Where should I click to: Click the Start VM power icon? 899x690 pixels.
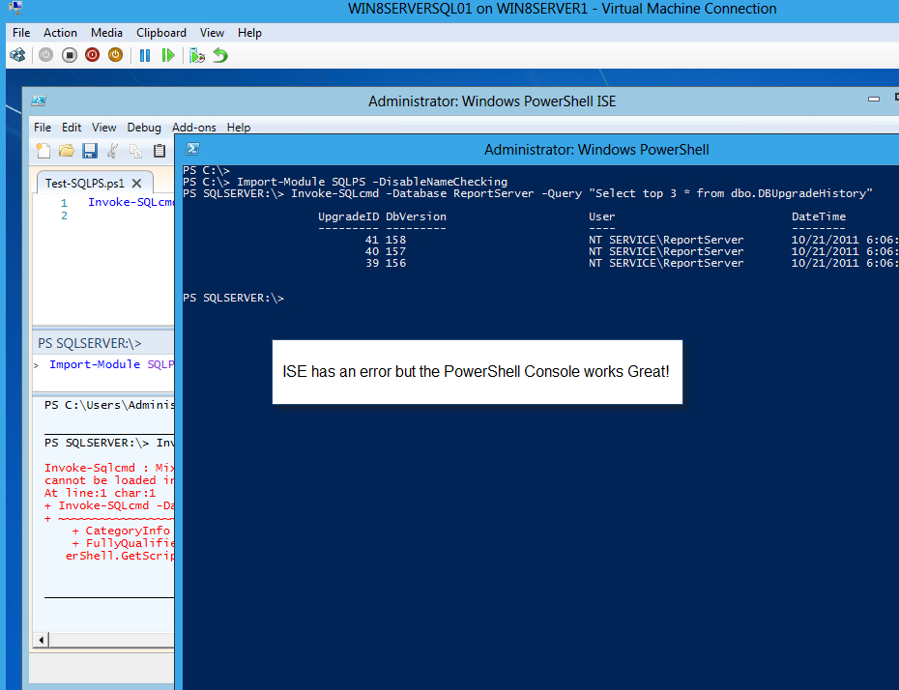point(45,55)
